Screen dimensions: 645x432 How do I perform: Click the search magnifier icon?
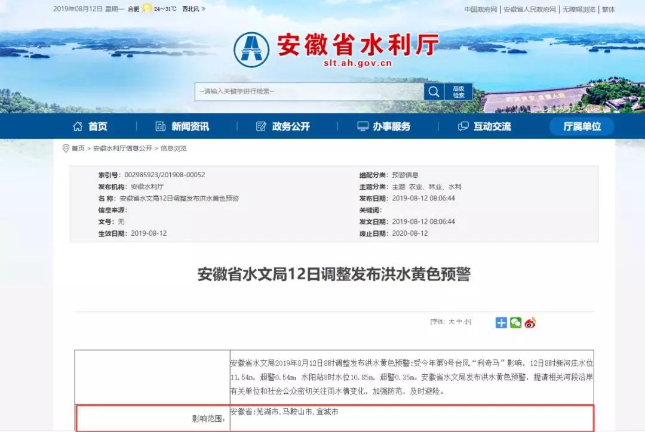tap(434, 92)
